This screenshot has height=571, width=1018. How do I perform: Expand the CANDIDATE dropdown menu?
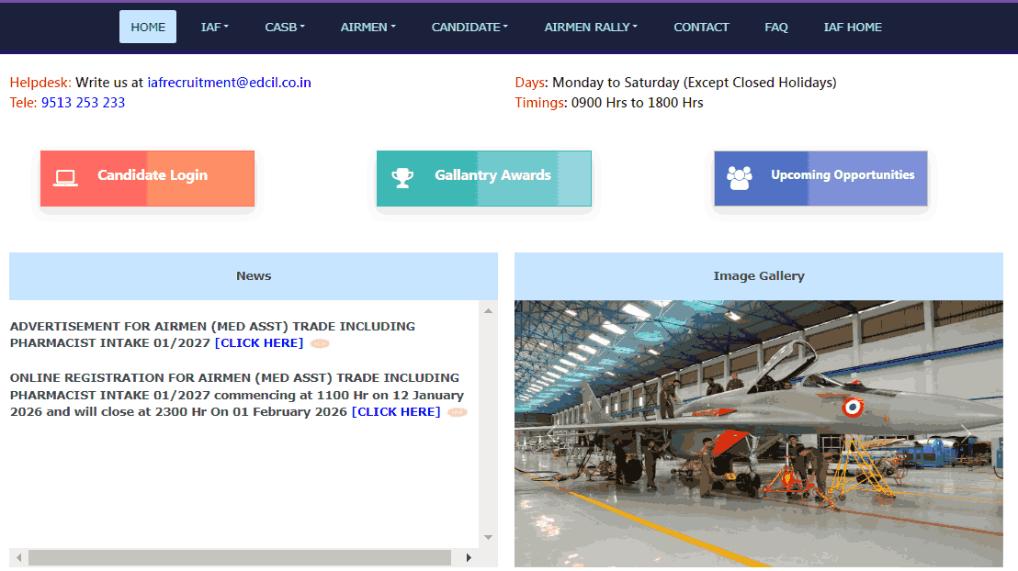469,27
